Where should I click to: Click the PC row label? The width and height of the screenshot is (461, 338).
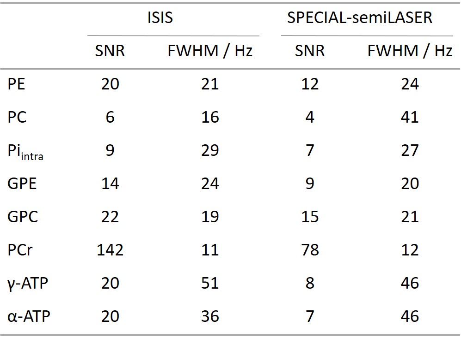click(17, 117)
